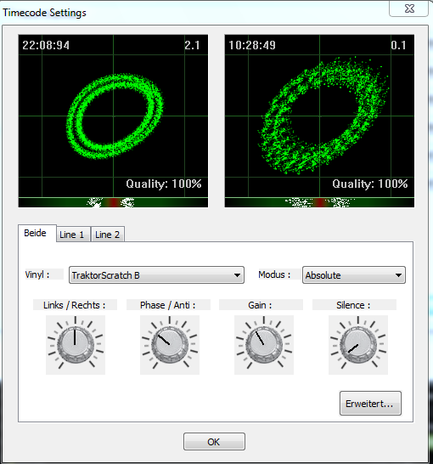
Task: Click the right scope's balance meter strip
Action: [319, 203]
